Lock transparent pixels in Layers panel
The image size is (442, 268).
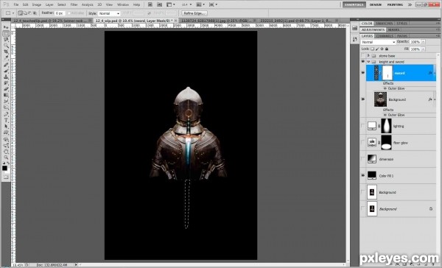pyautogui.click(x=373, y=49)
